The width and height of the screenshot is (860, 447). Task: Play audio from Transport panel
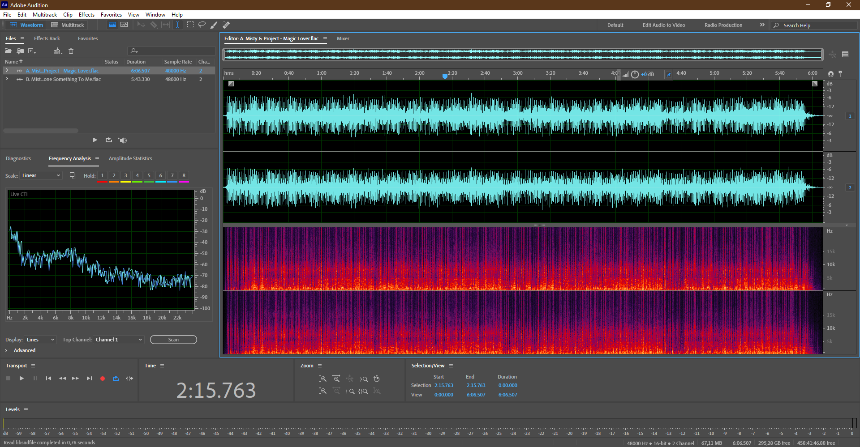[21, 379]
